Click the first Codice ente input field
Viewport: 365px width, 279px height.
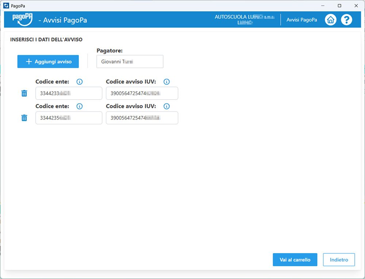69,93
